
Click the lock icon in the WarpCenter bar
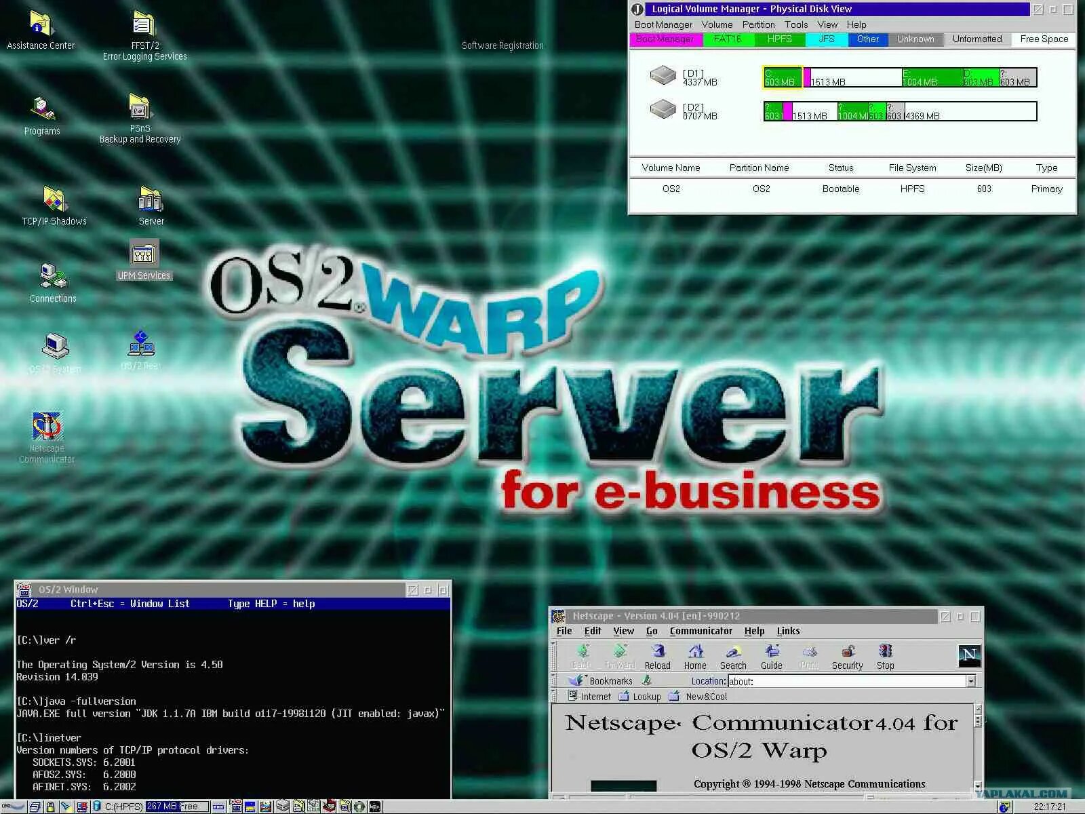(x=50, y=807)
